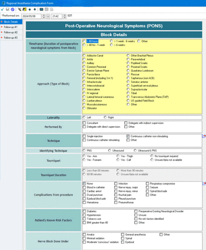
Task: Open the Followup #1 section
Action: tap(11, 27)
